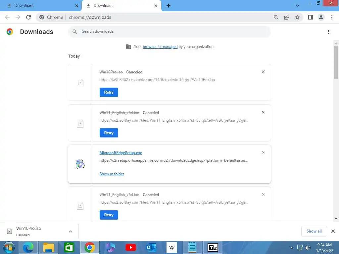Close the active Downloads tab
Viewport: 339px width, 254px height.
156,6
